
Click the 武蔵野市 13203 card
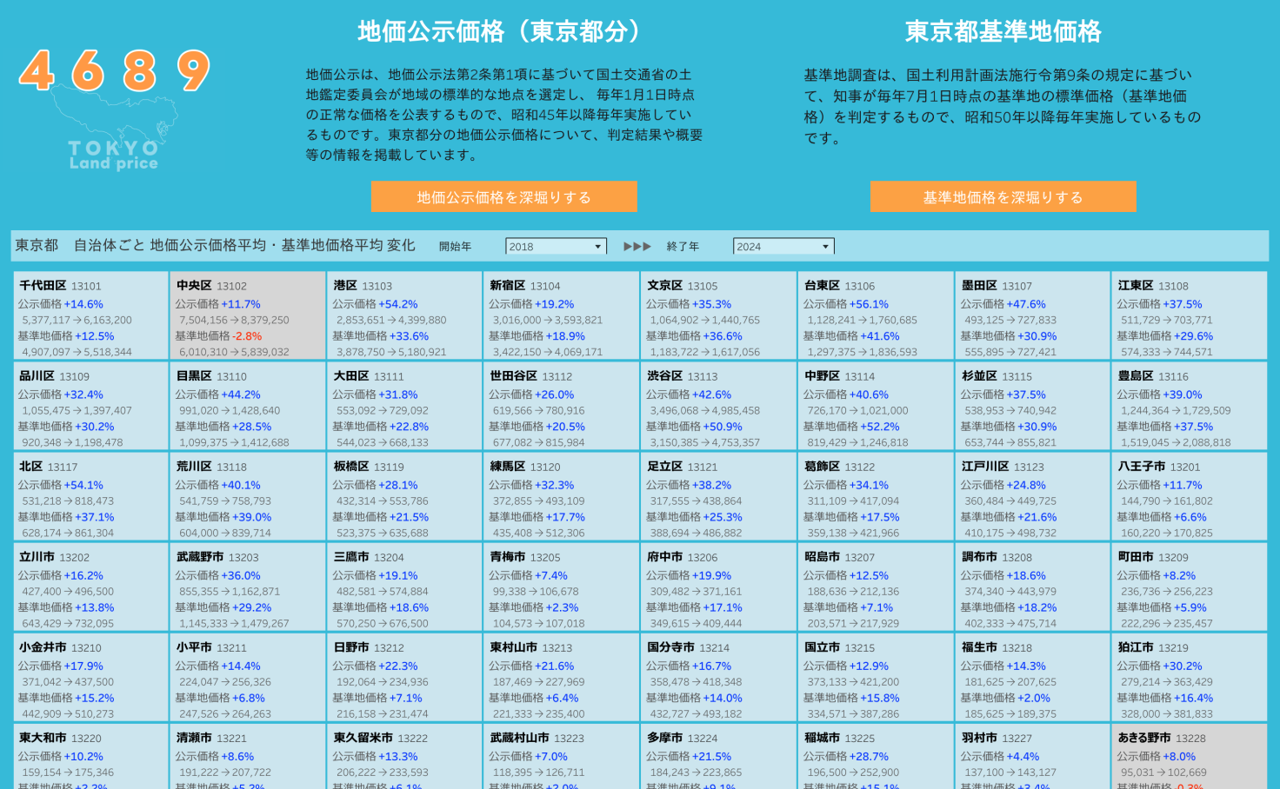(x=248, y=587)
